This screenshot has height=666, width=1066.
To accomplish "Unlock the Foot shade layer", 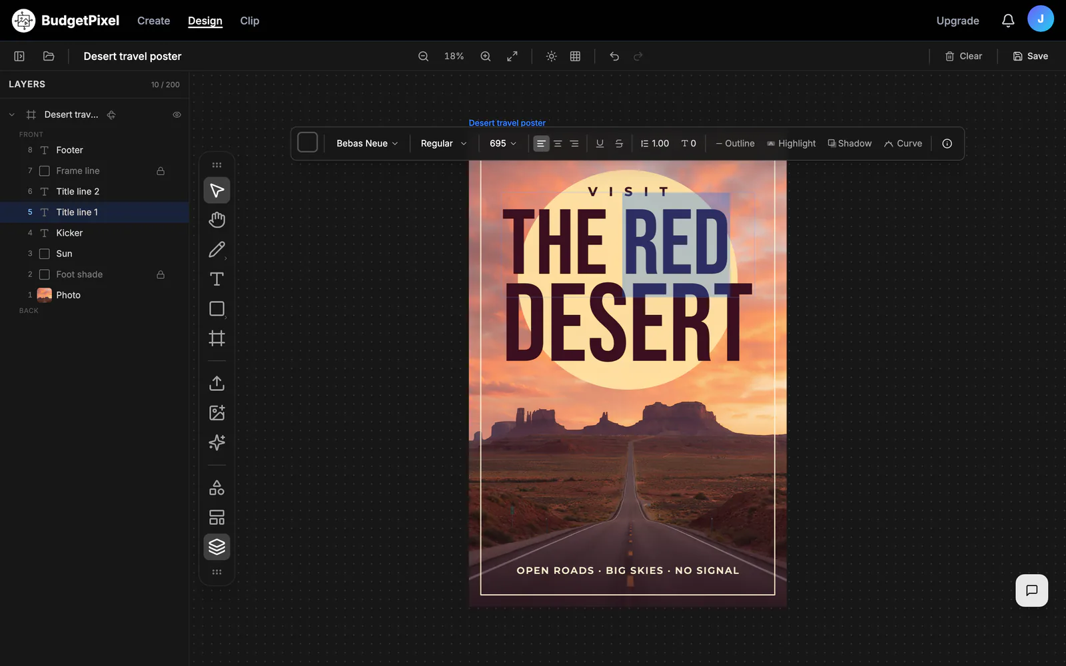I will click(x=161, y=274).
